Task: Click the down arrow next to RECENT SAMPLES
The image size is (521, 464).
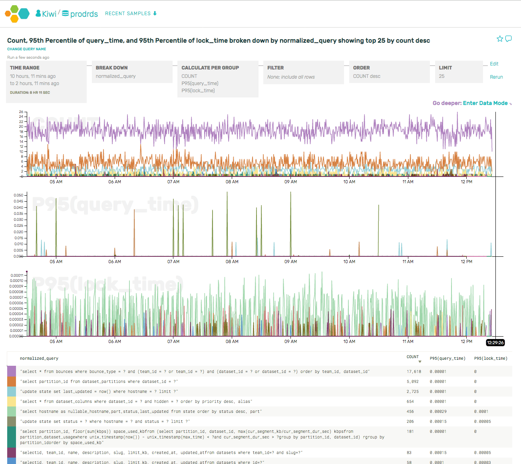Action: [x=155, y=13]
